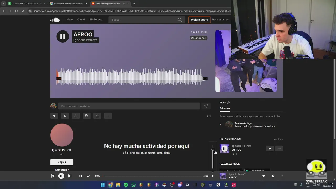Mute the volume speaker icon
Viewport: 336px width, 189px height.
pos(213,176)
